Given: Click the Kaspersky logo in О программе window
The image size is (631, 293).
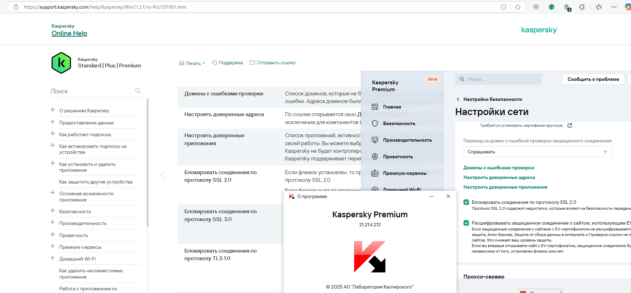Looking at the screenshot, I should coord(370,257).
